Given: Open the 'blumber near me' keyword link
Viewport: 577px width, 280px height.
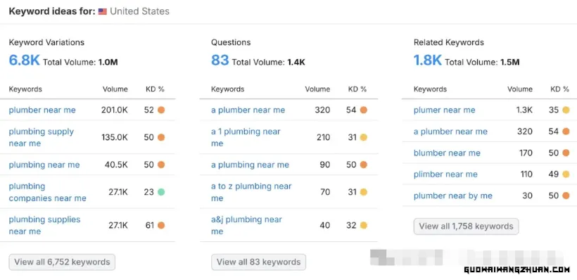Looking at the screenshot, I should coord(447,153).
